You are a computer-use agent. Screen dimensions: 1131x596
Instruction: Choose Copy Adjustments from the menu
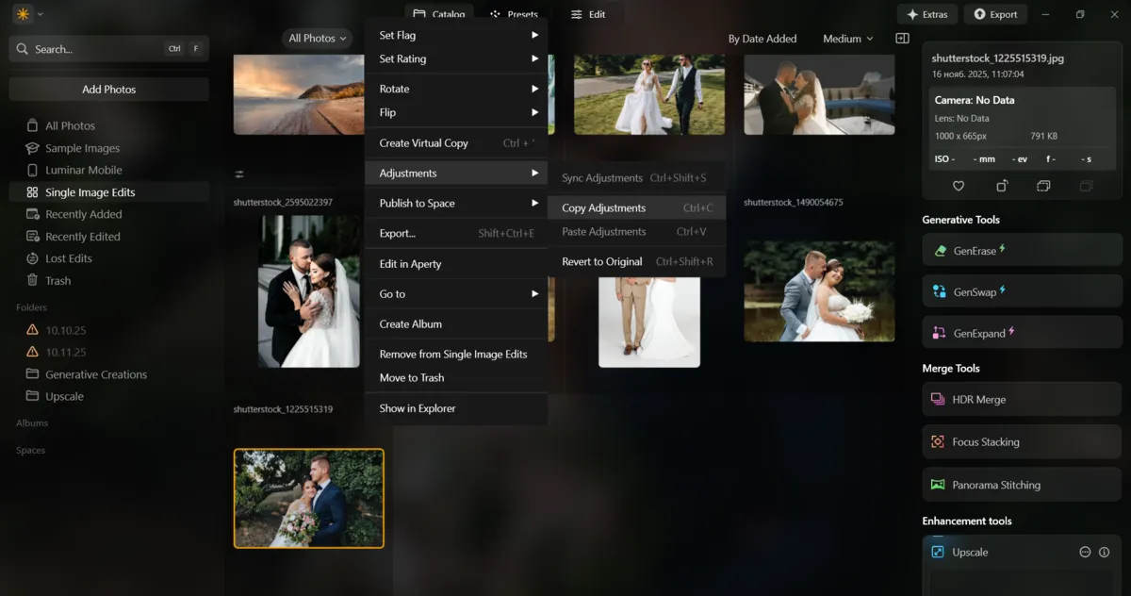pos(603,207)
